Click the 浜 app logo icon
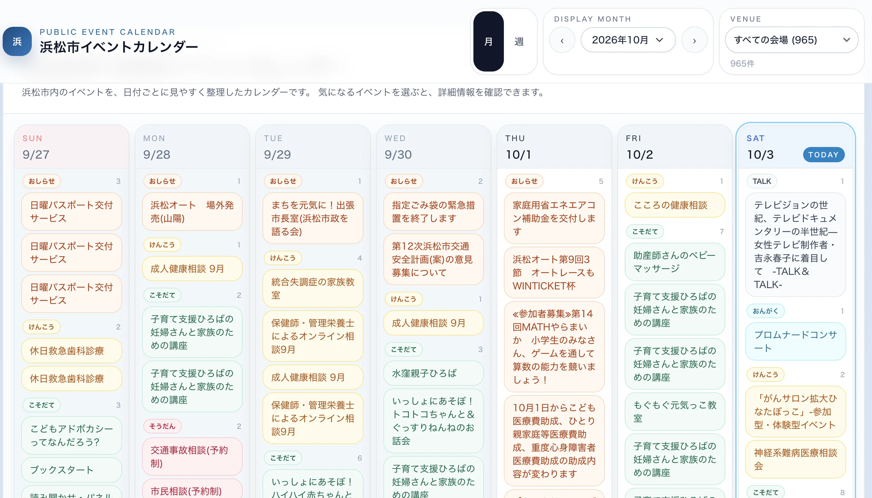The height and width of the screenshot is (498, 872). pos(17,41)
